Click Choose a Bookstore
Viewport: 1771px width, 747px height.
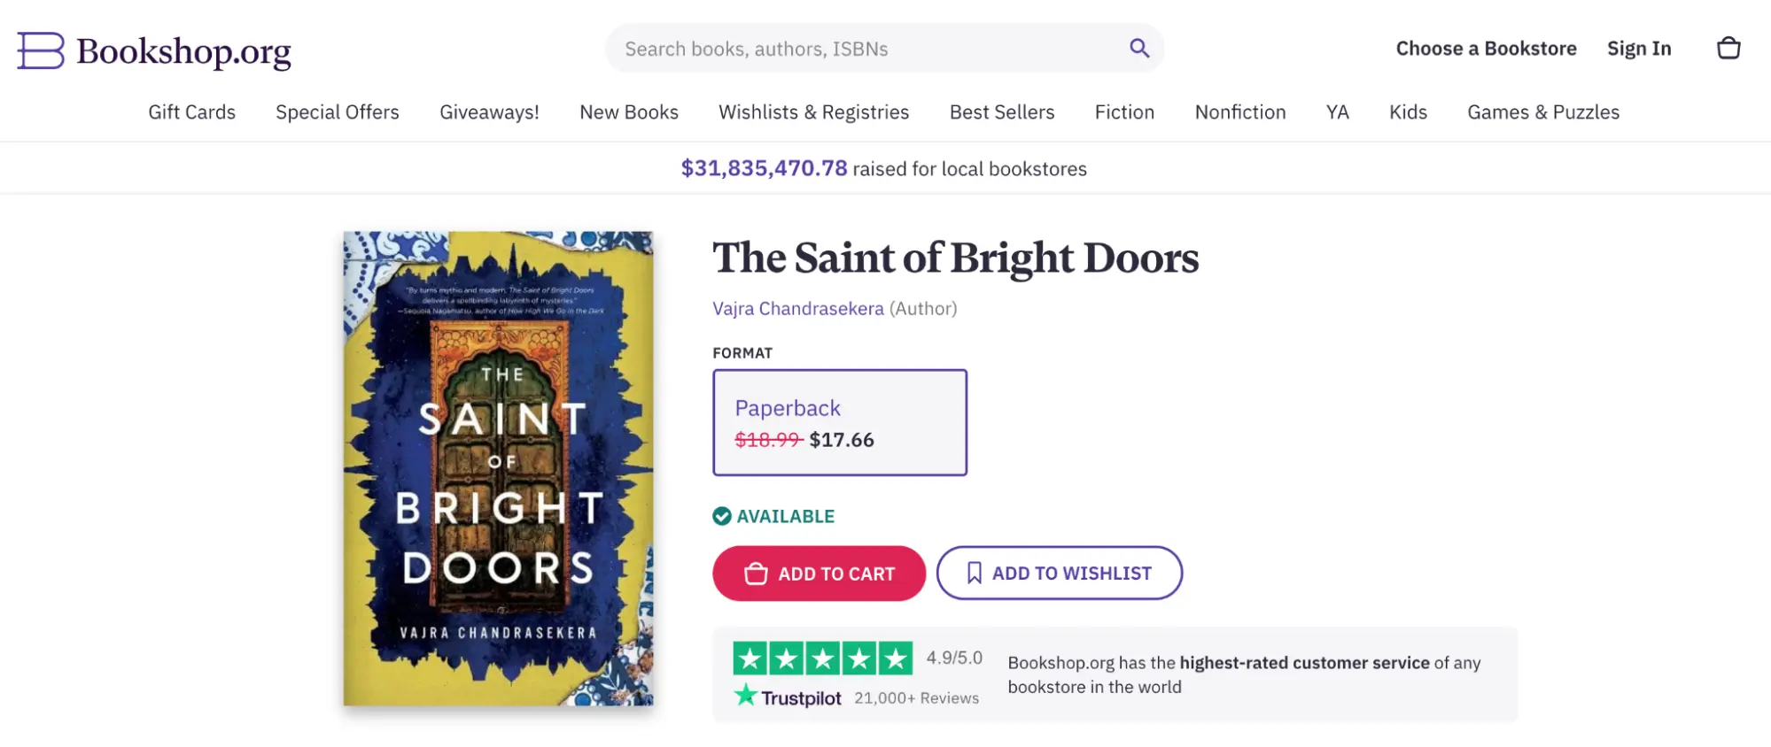pos(1486,48)
